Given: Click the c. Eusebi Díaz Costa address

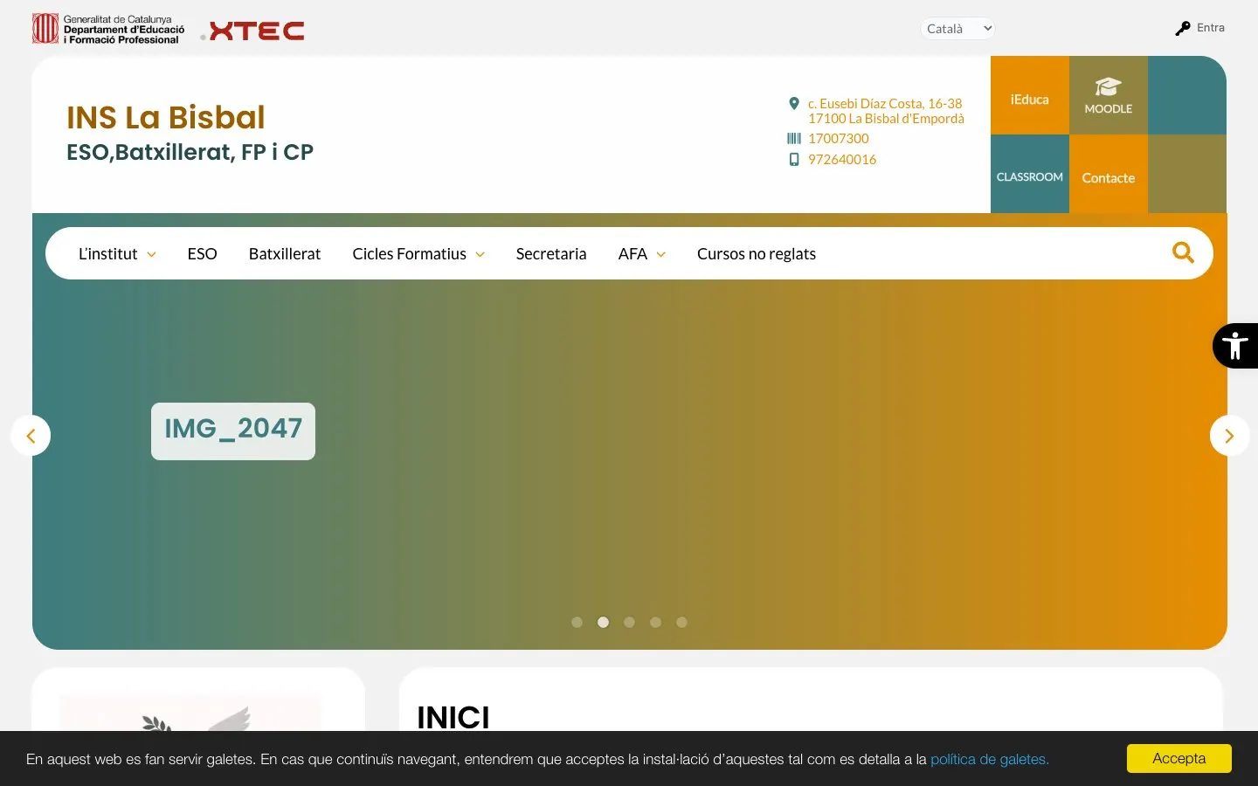Looking at the screenshot, I should point(886,111).
